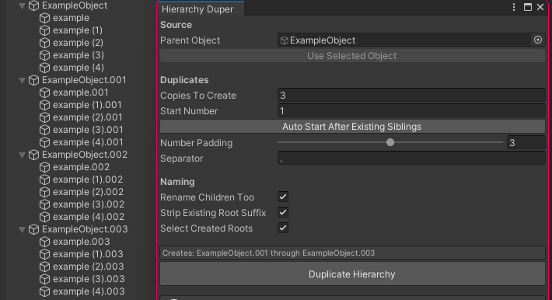This screenshot has width=552, height=300.
Task: Click the cube icon beside example.003
Action: point(45,242)
